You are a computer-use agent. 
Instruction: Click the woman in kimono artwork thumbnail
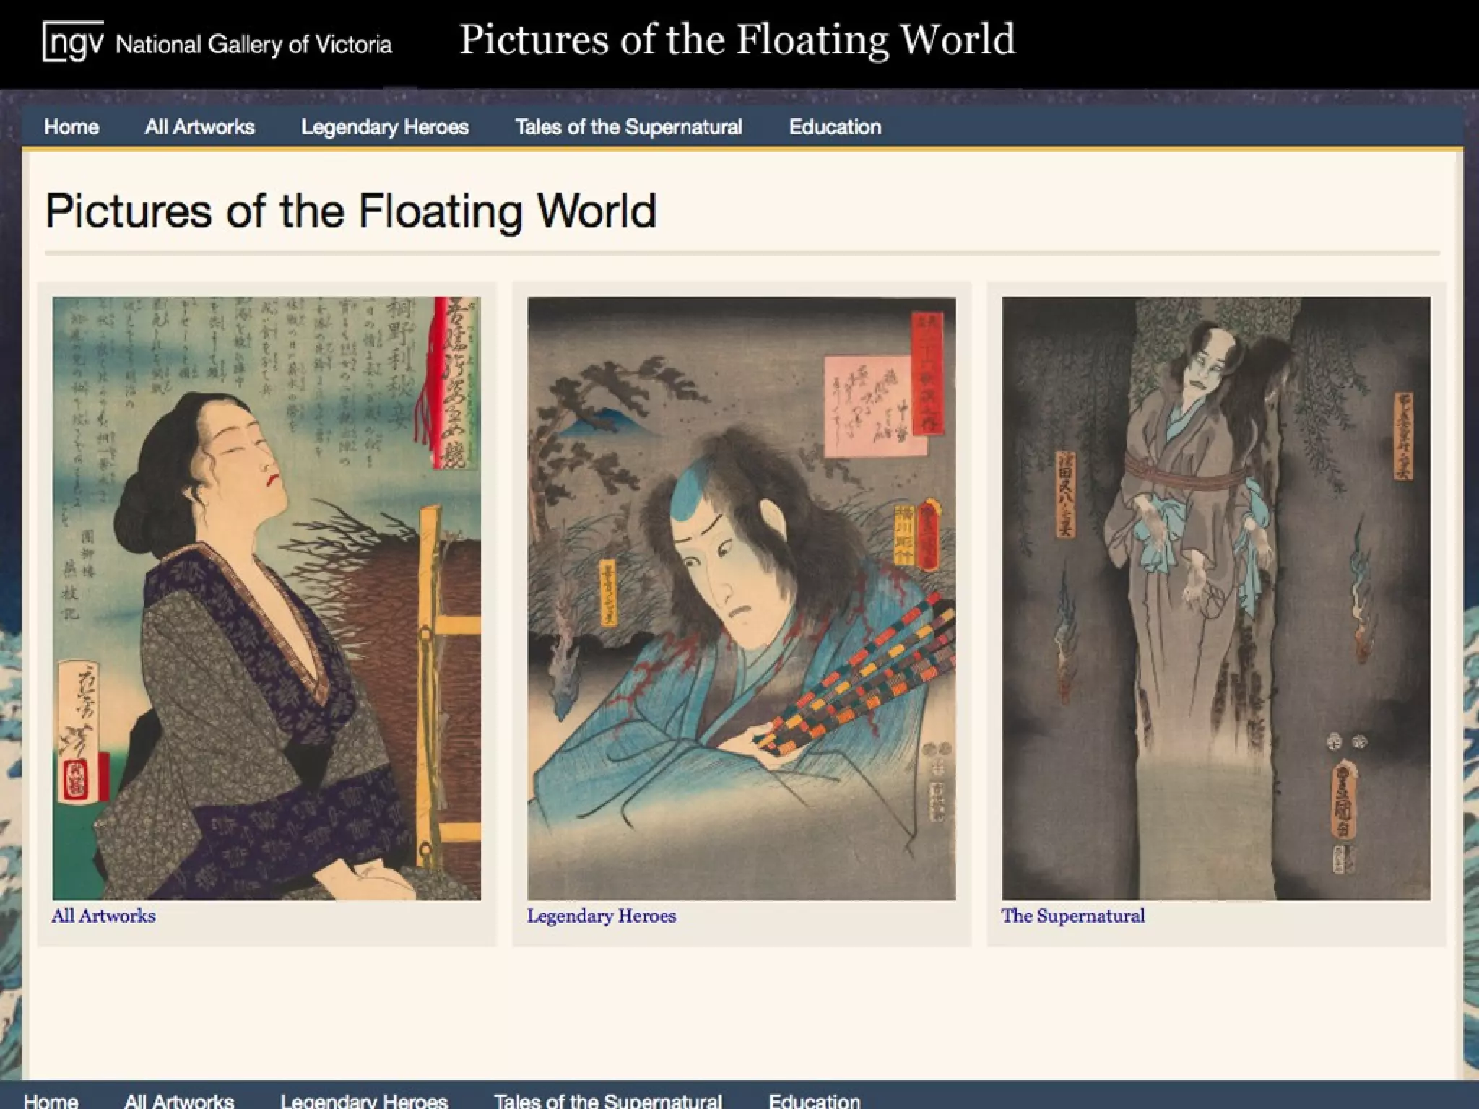coord(266,598)
